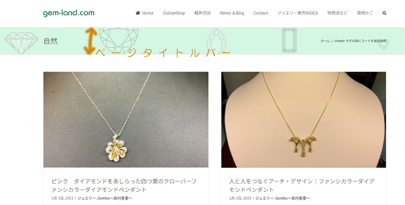
Task: Open the 四つ葉のクローバー pendant article title
Action: click(124, 185)
